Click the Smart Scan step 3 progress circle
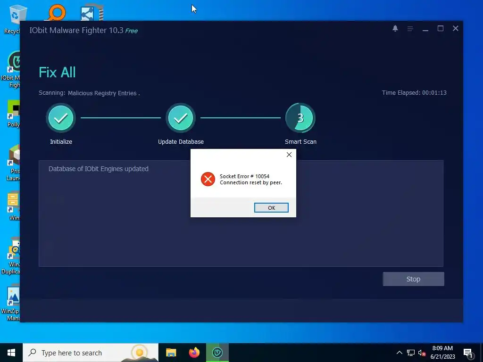Screen dimensions: 483x362 [x=300, y=118]
